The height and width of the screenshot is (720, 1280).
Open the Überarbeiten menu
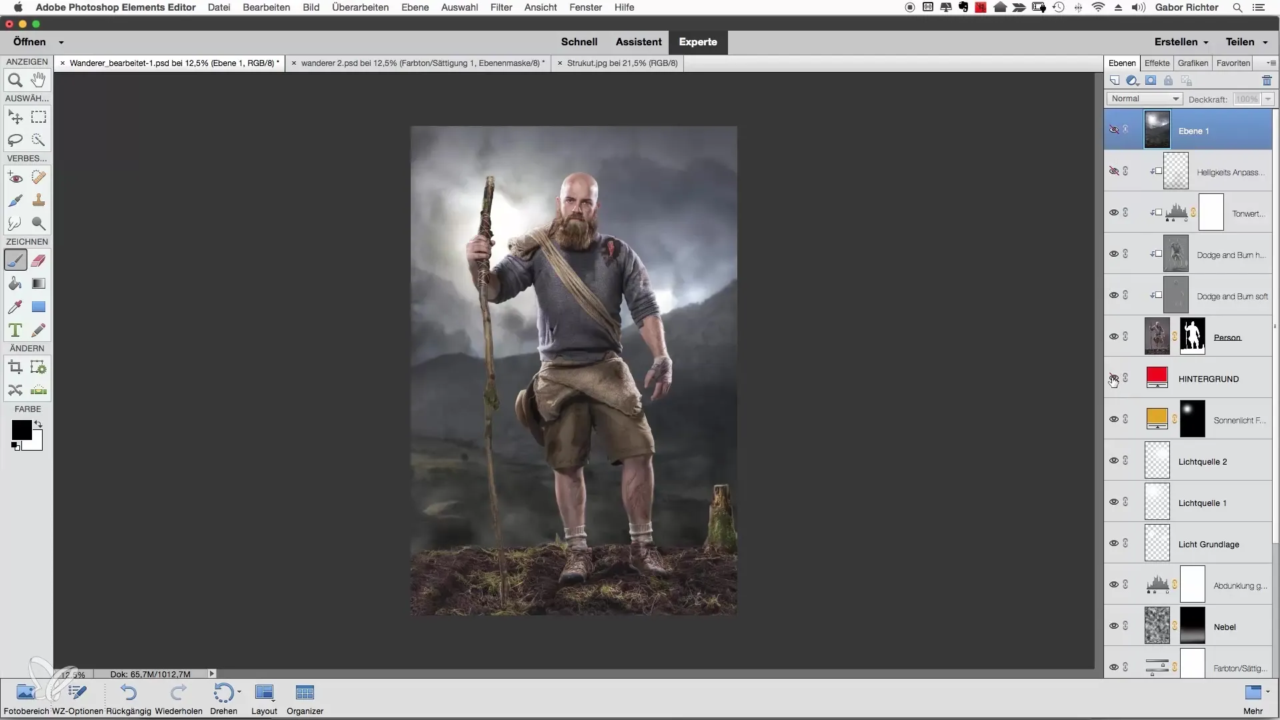click(x=360, y=7)
